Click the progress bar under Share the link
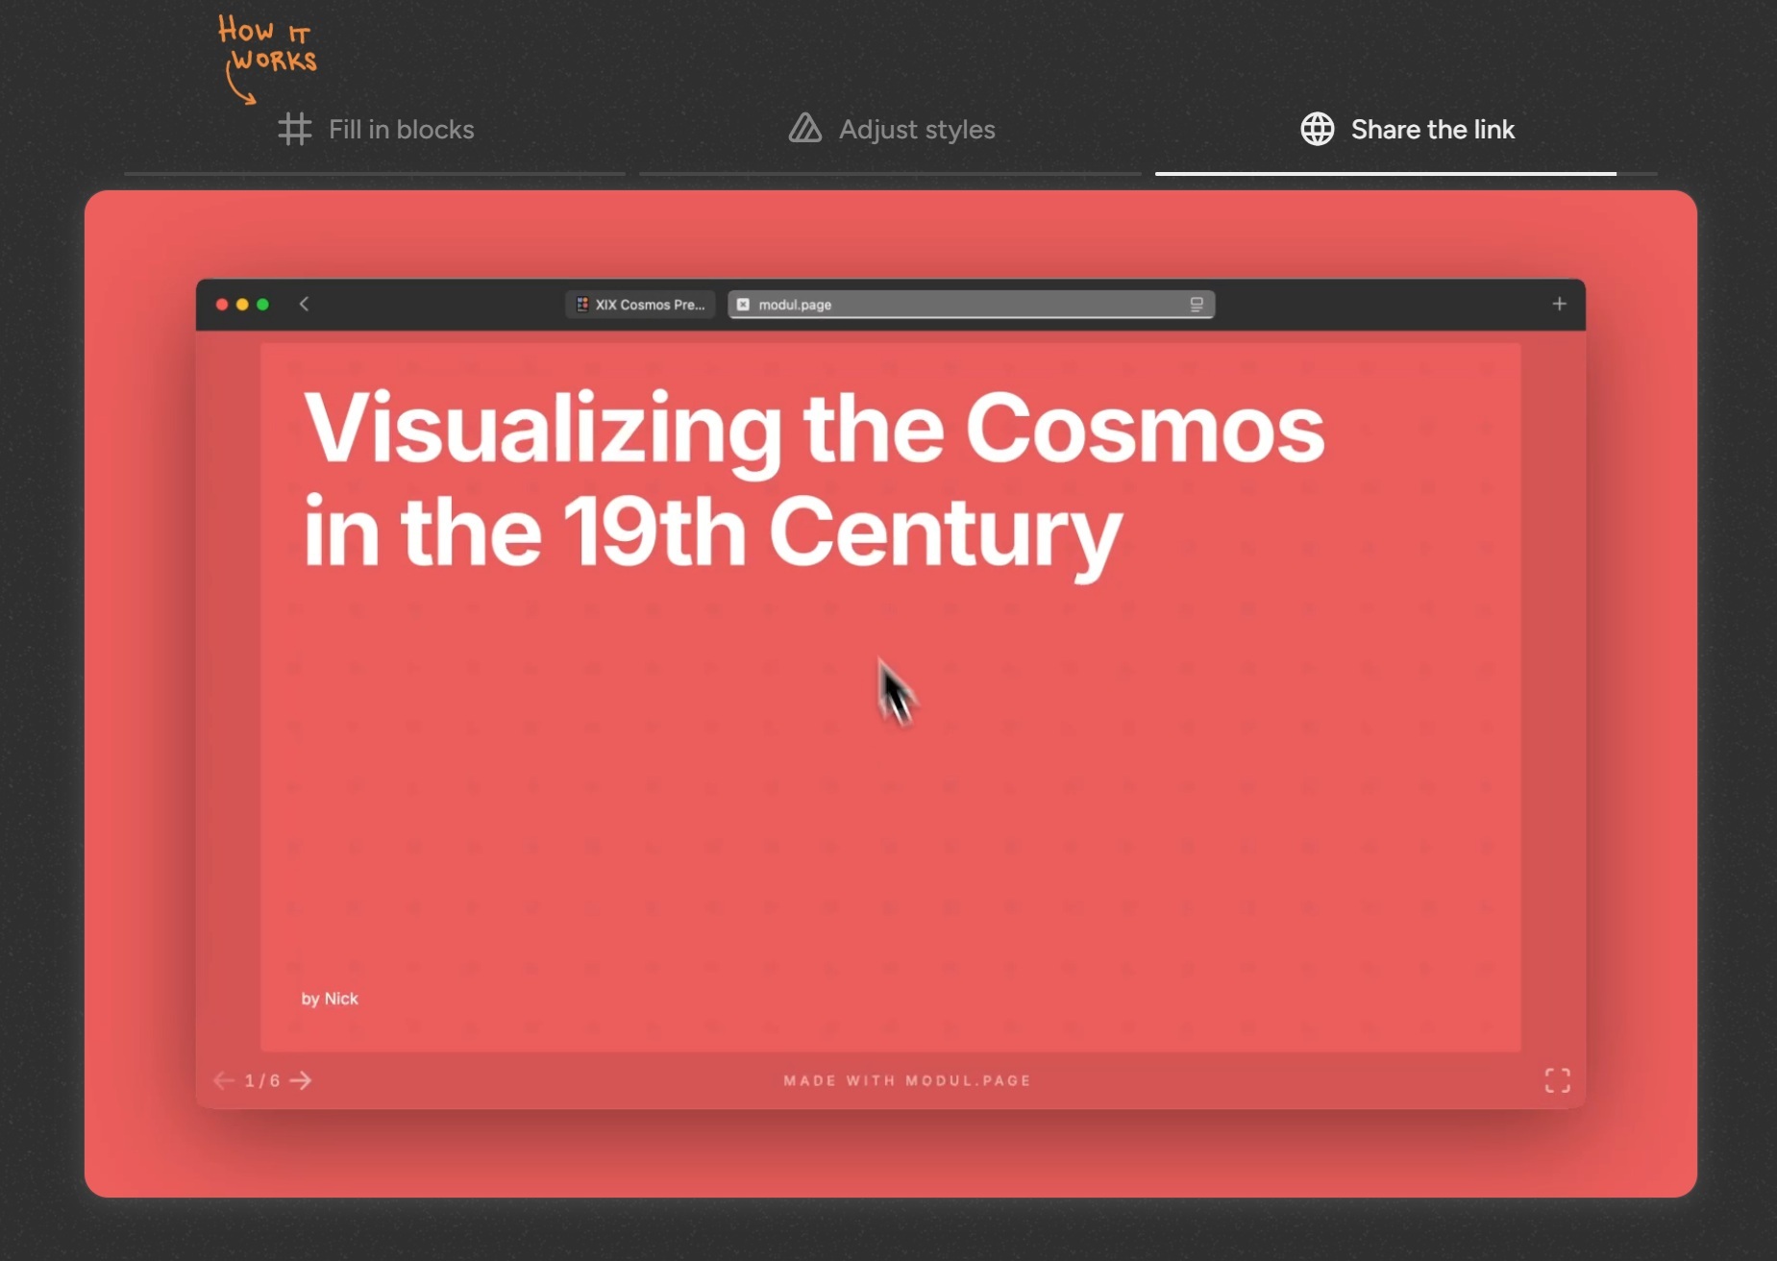This screenshot has width=1777, height=1261. (1385, 174)
